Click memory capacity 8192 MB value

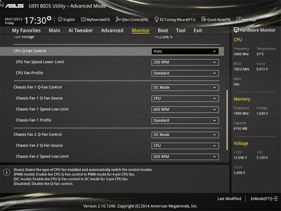240,128
